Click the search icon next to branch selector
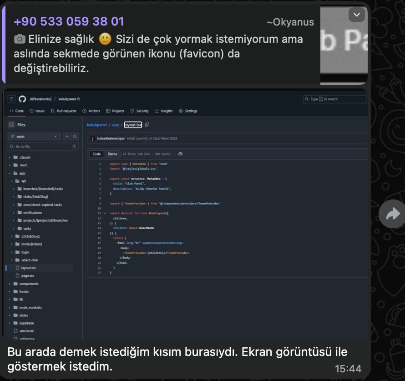Screen dimensions: 405x381 pos(75,136)
